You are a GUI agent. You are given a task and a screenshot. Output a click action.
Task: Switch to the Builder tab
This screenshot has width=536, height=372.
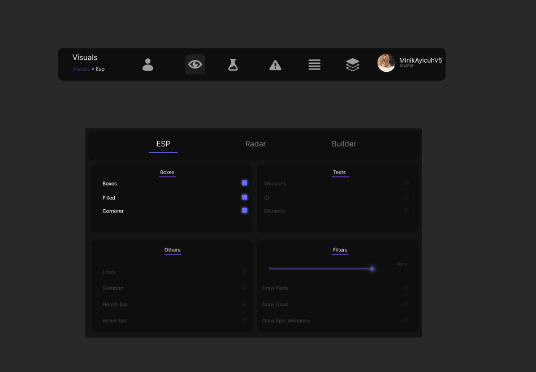pyautogui.click(x=344, y=144)
